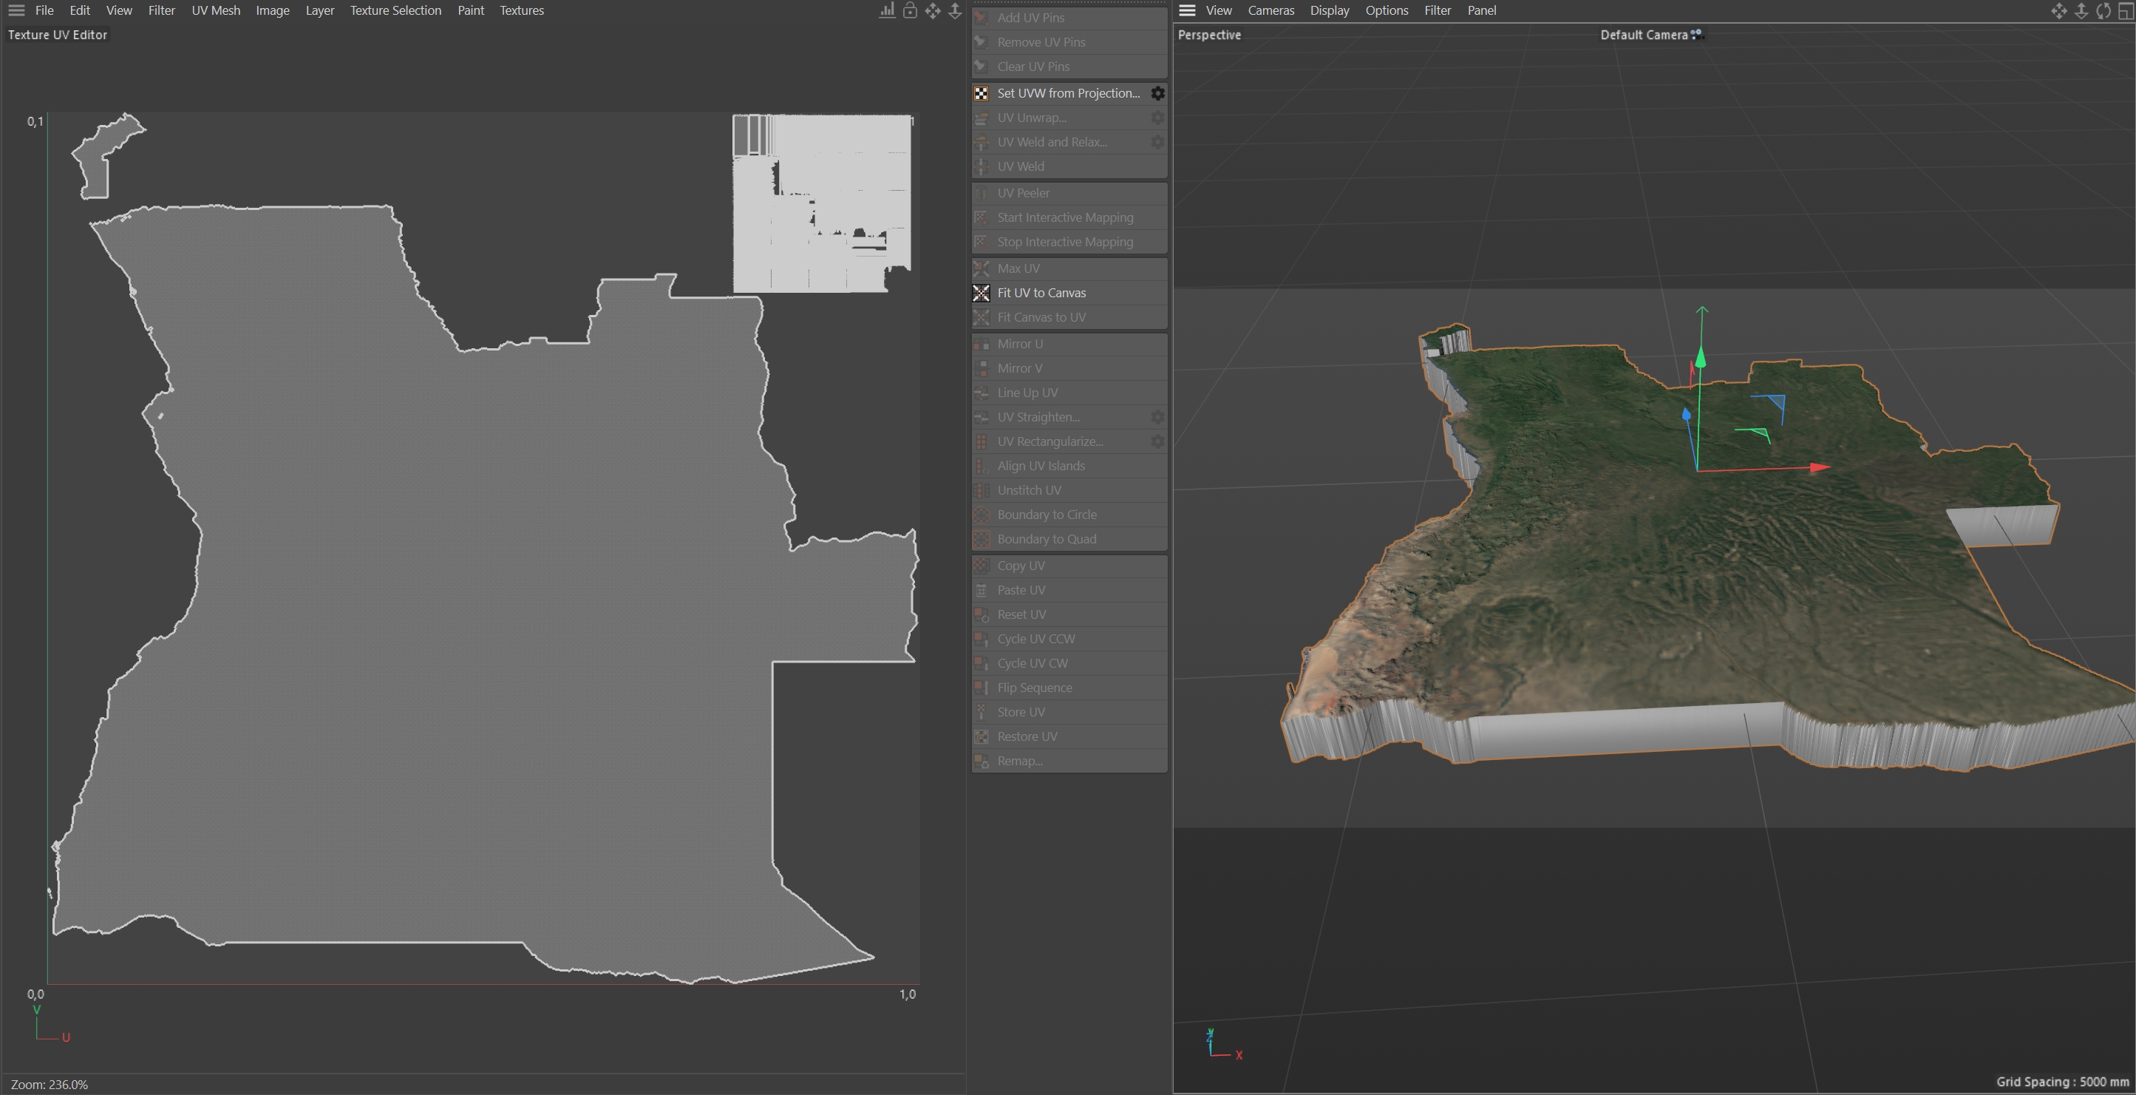Viewport: 2136px width, 1095px height.
Task: Click the Fit UV to Canvas icon
Action: pos(981,293)
